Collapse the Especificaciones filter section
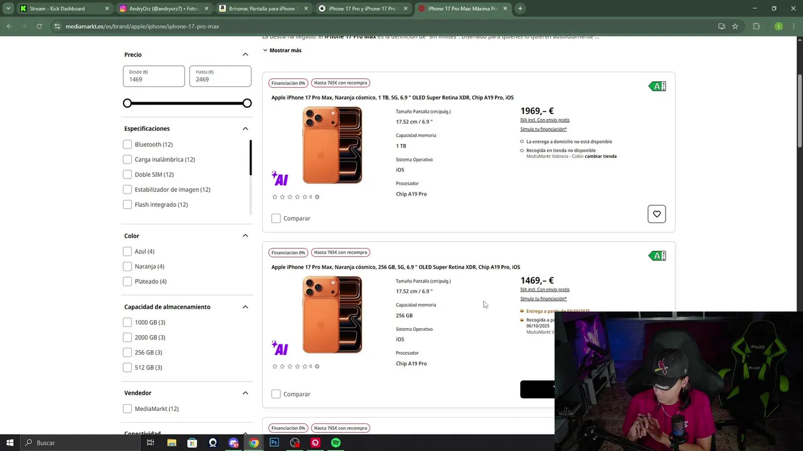This screenshot has height=451, width=803. (245, 128)
